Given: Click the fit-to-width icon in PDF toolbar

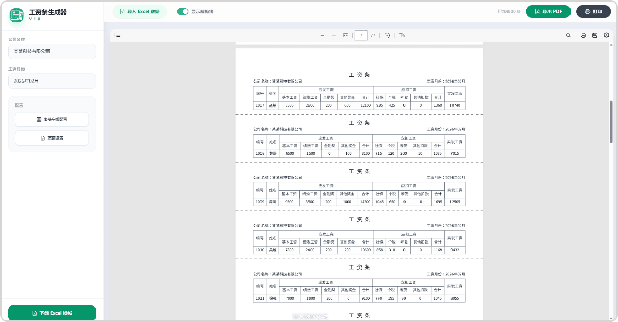Looking at the screenshot, I should tap(345, 35).
